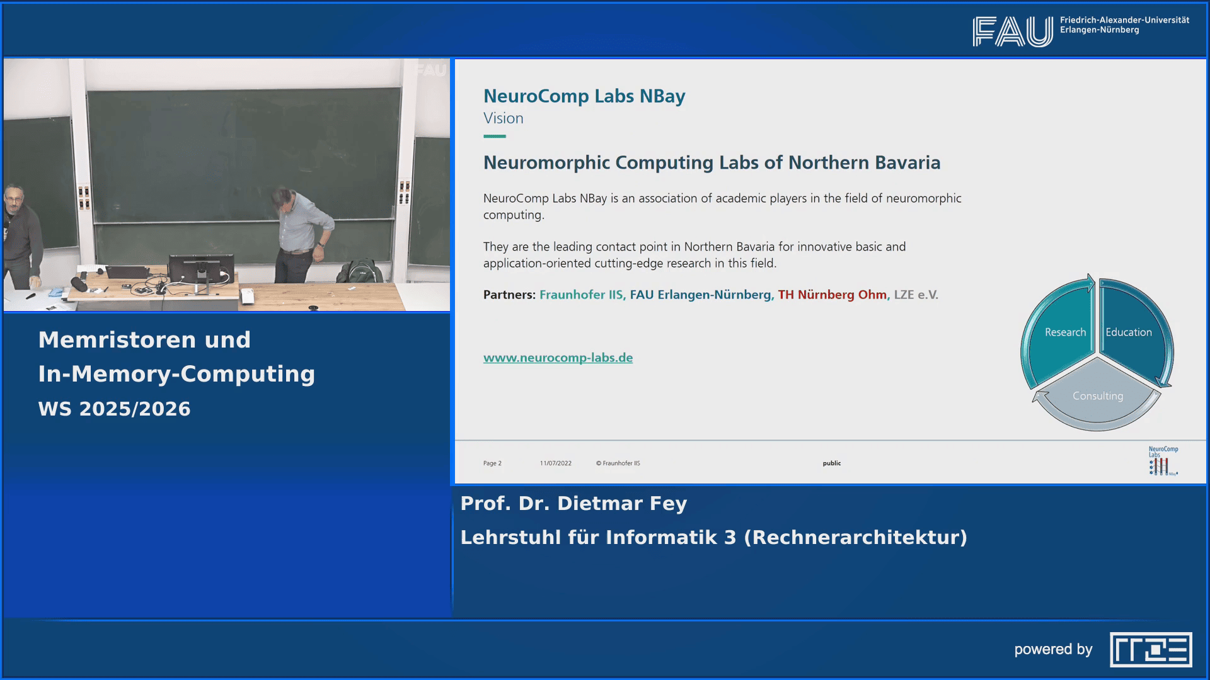Click the Consulting segment of the circle diagram

point(1097,396)
